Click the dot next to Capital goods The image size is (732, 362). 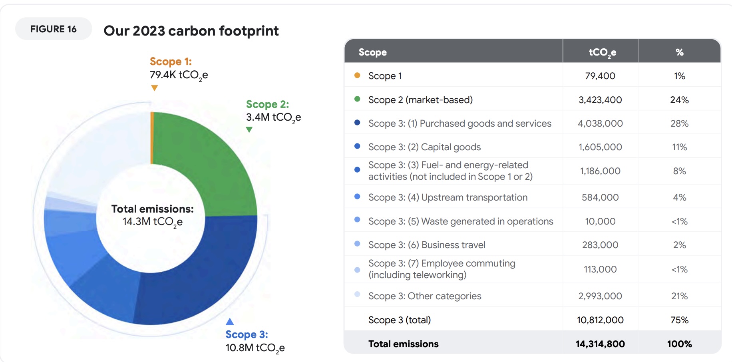coord(357,146)
